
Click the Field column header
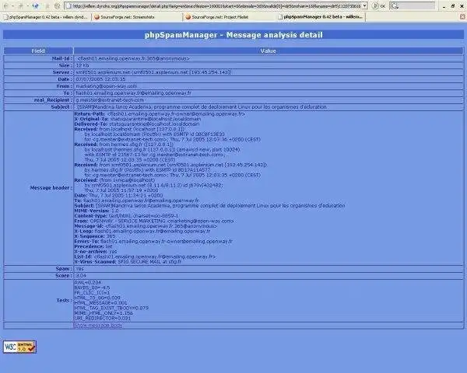click(38, 51)
